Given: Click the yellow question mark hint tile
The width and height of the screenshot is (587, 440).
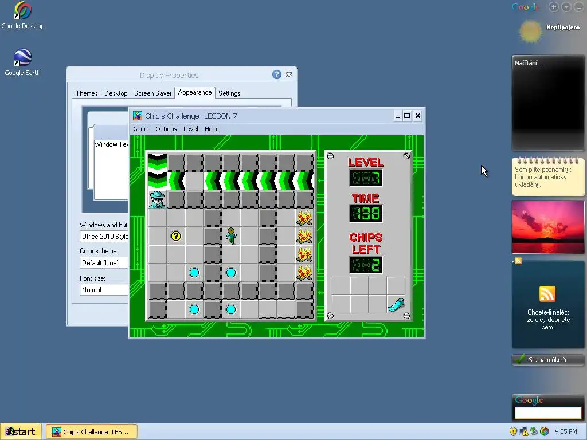Looking at the screenshot, I should click(x=176, y=235).
